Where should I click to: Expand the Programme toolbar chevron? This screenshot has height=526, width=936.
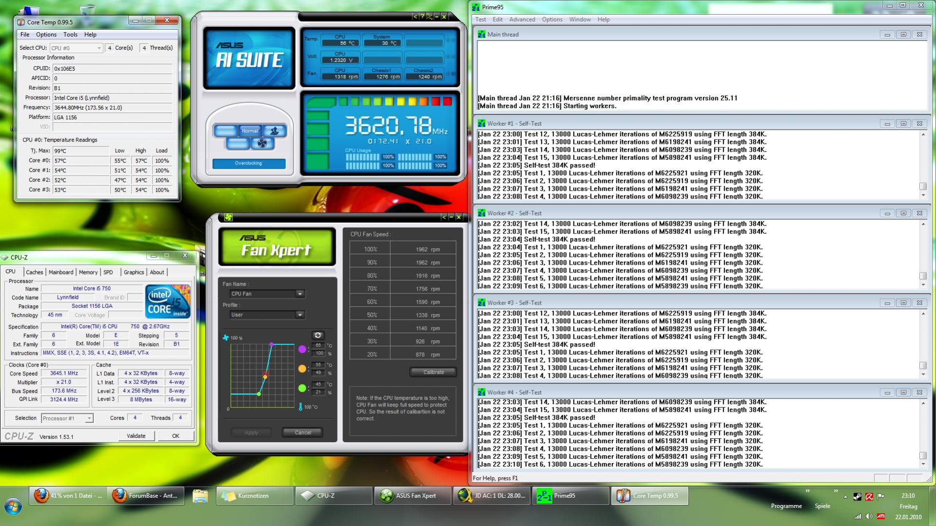(x=808, y=491)
